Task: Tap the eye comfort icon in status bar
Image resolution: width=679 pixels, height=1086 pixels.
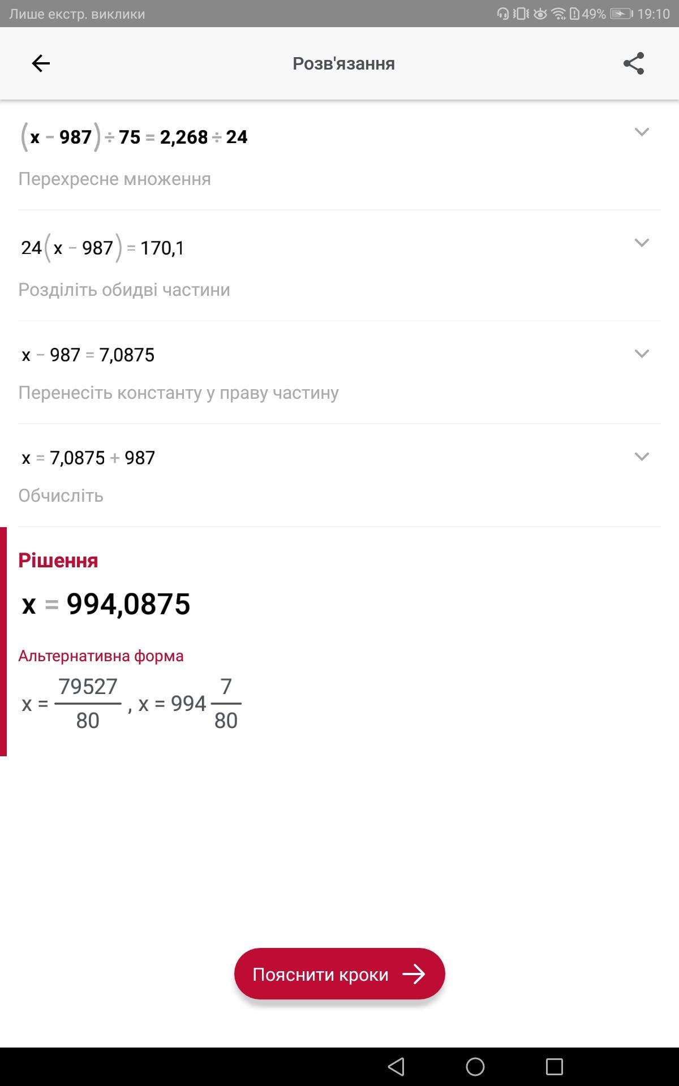Action: point(540,14)
